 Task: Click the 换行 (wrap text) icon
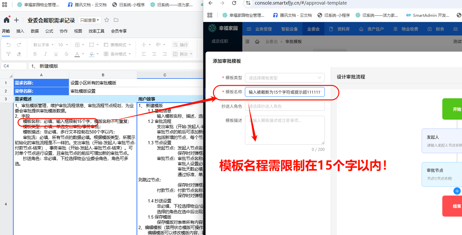pos(181,45)
